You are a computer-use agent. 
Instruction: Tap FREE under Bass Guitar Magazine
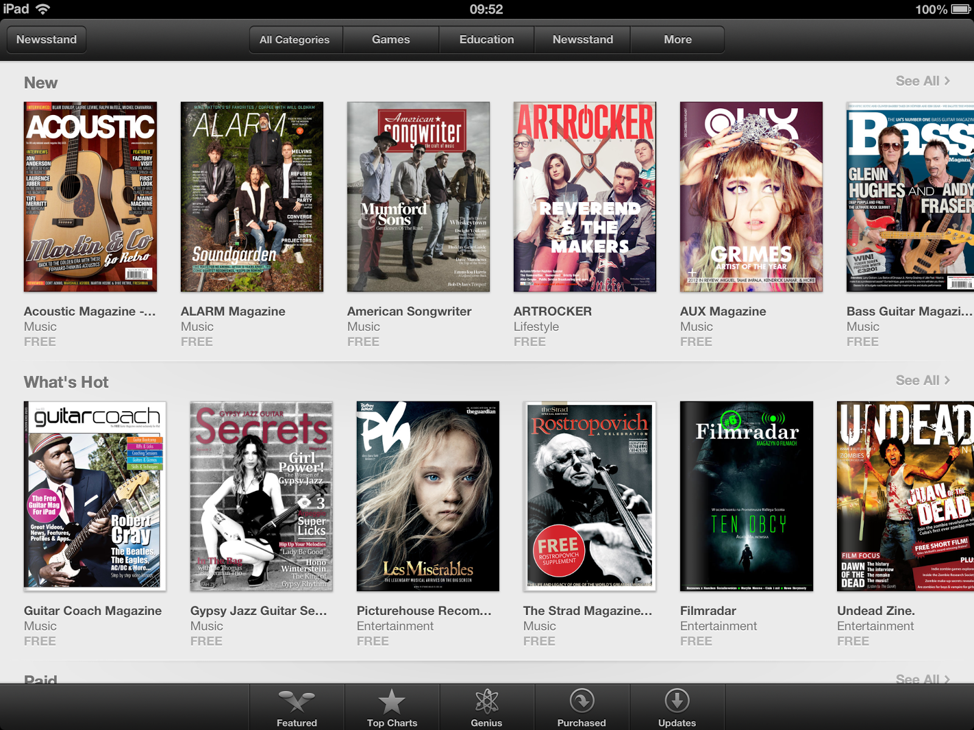point(863,342)
